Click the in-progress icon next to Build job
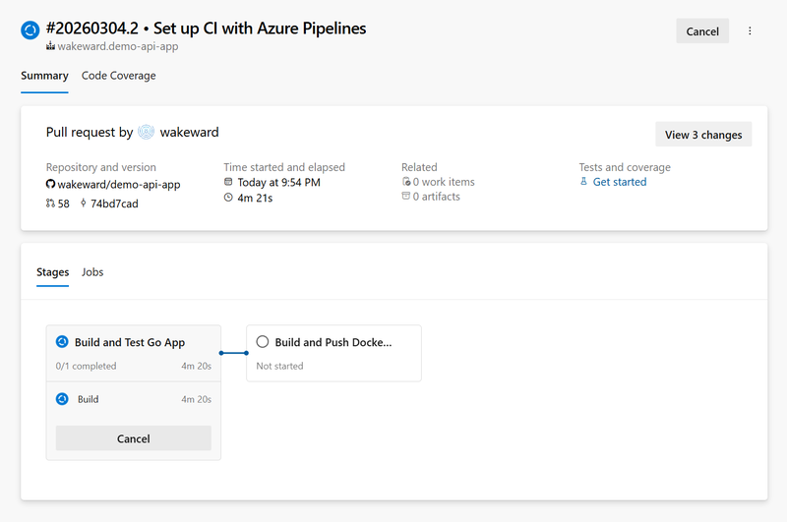Screen dimensions: 787x522 62,399
